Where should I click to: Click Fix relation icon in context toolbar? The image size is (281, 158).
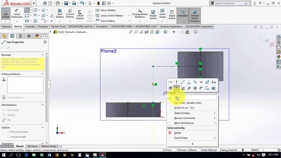207,82
